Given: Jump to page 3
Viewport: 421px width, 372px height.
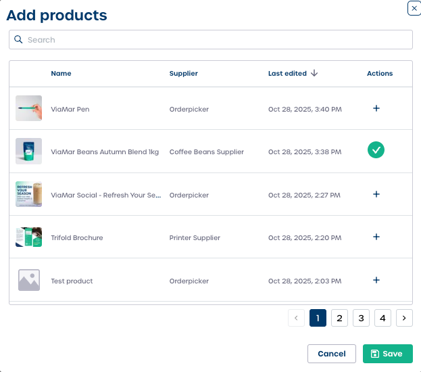Looking at the screenshot, I should 361,318.
